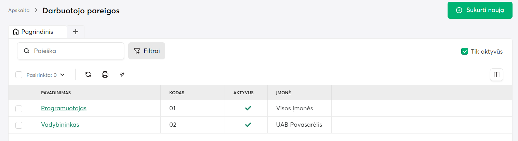Tick the Programuotojas row checkbox
Screen dimensions: 518x141
[19, 109]
